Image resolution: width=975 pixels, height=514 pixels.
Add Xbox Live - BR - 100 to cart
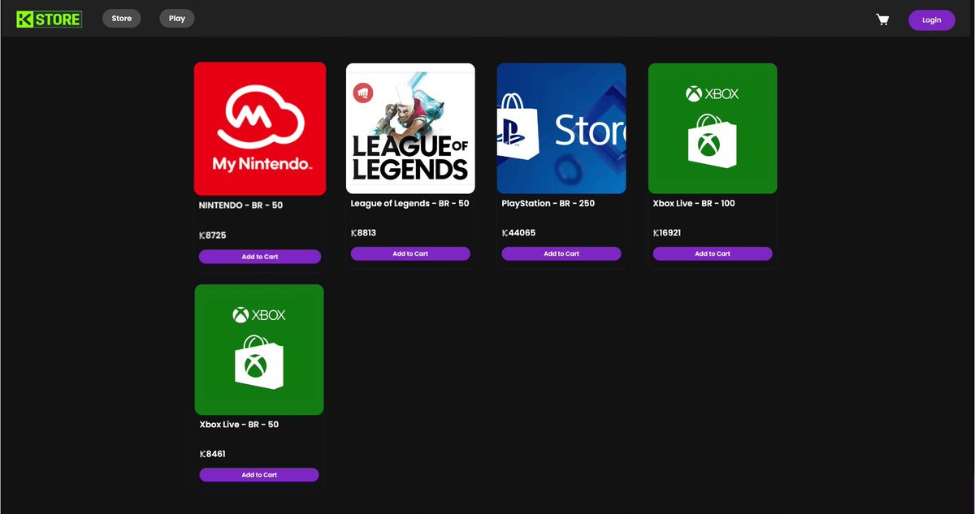713,253
